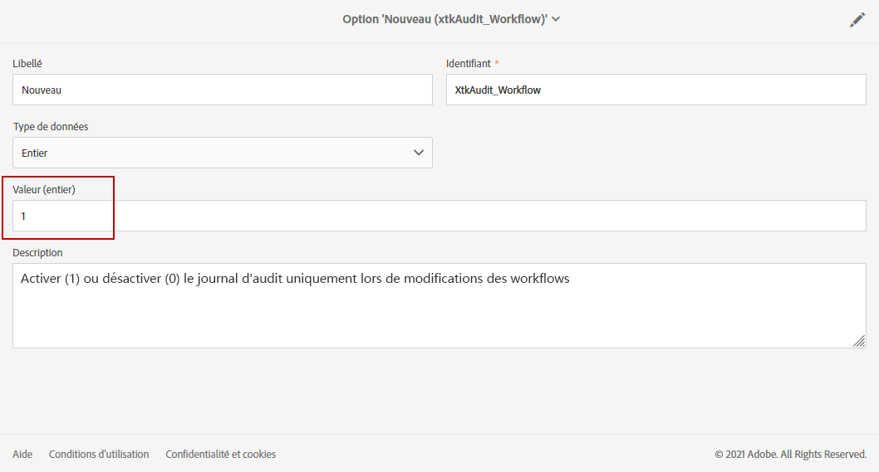Click the Type de données label
This screenshot has height=472, width=879.
(x=51, y=127)
